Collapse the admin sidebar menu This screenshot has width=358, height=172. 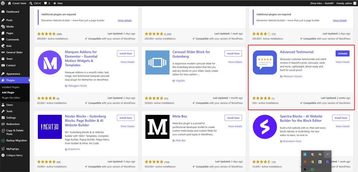coord(15,155)
